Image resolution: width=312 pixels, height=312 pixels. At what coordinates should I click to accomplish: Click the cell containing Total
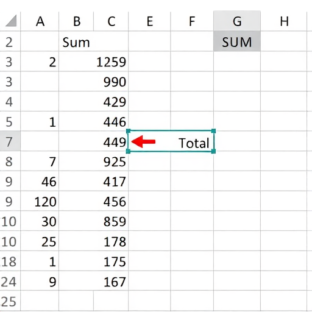pos(171,141)
